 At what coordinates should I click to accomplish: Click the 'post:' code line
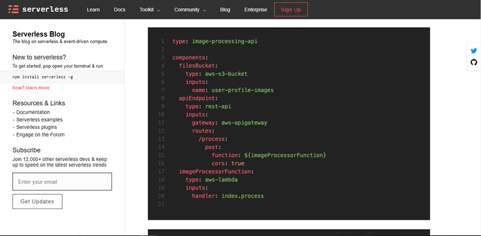pyautogui.click(x=213, y=147)
